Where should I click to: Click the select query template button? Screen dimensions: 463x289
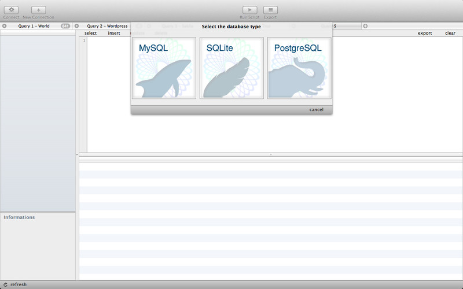pos(90,33)
